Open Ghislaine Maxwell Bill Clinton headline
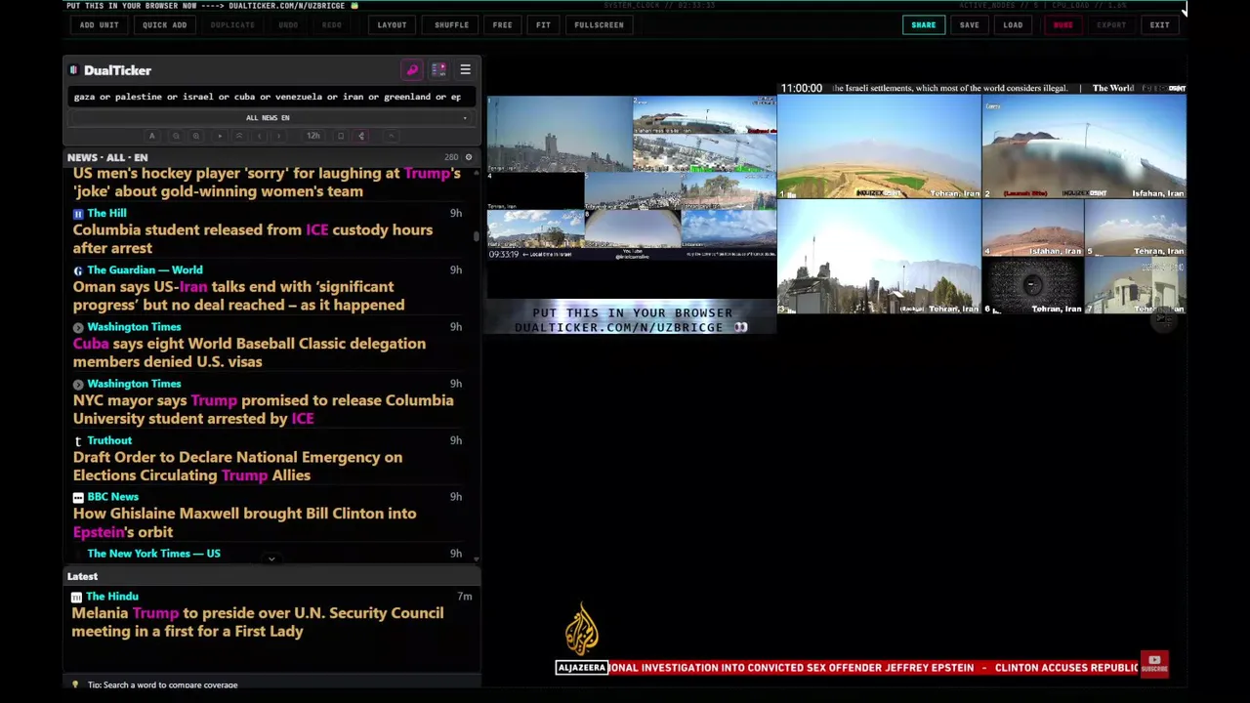1250x703 pixels. [x=244, y=522]
